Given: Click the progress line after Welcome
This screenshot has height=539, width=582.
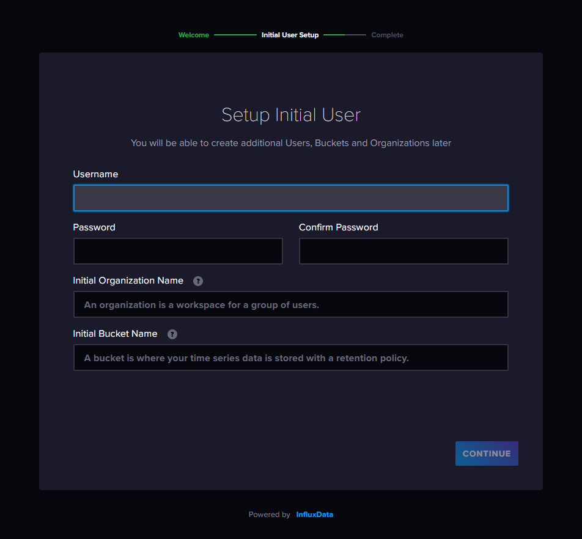Looking at the screenshot, I should coord(235,35).
